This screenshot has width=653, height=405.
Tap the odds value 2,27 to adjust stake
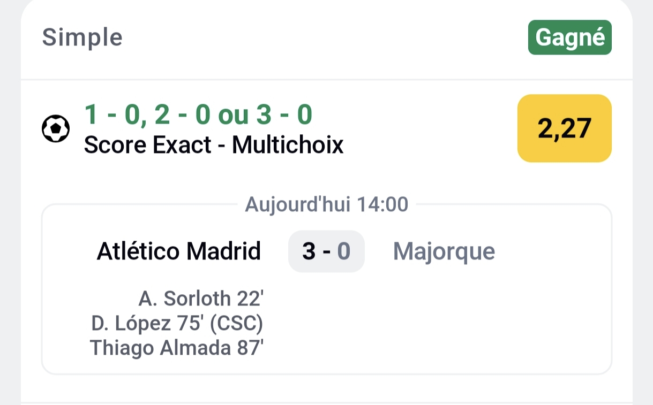coord(564,128)
